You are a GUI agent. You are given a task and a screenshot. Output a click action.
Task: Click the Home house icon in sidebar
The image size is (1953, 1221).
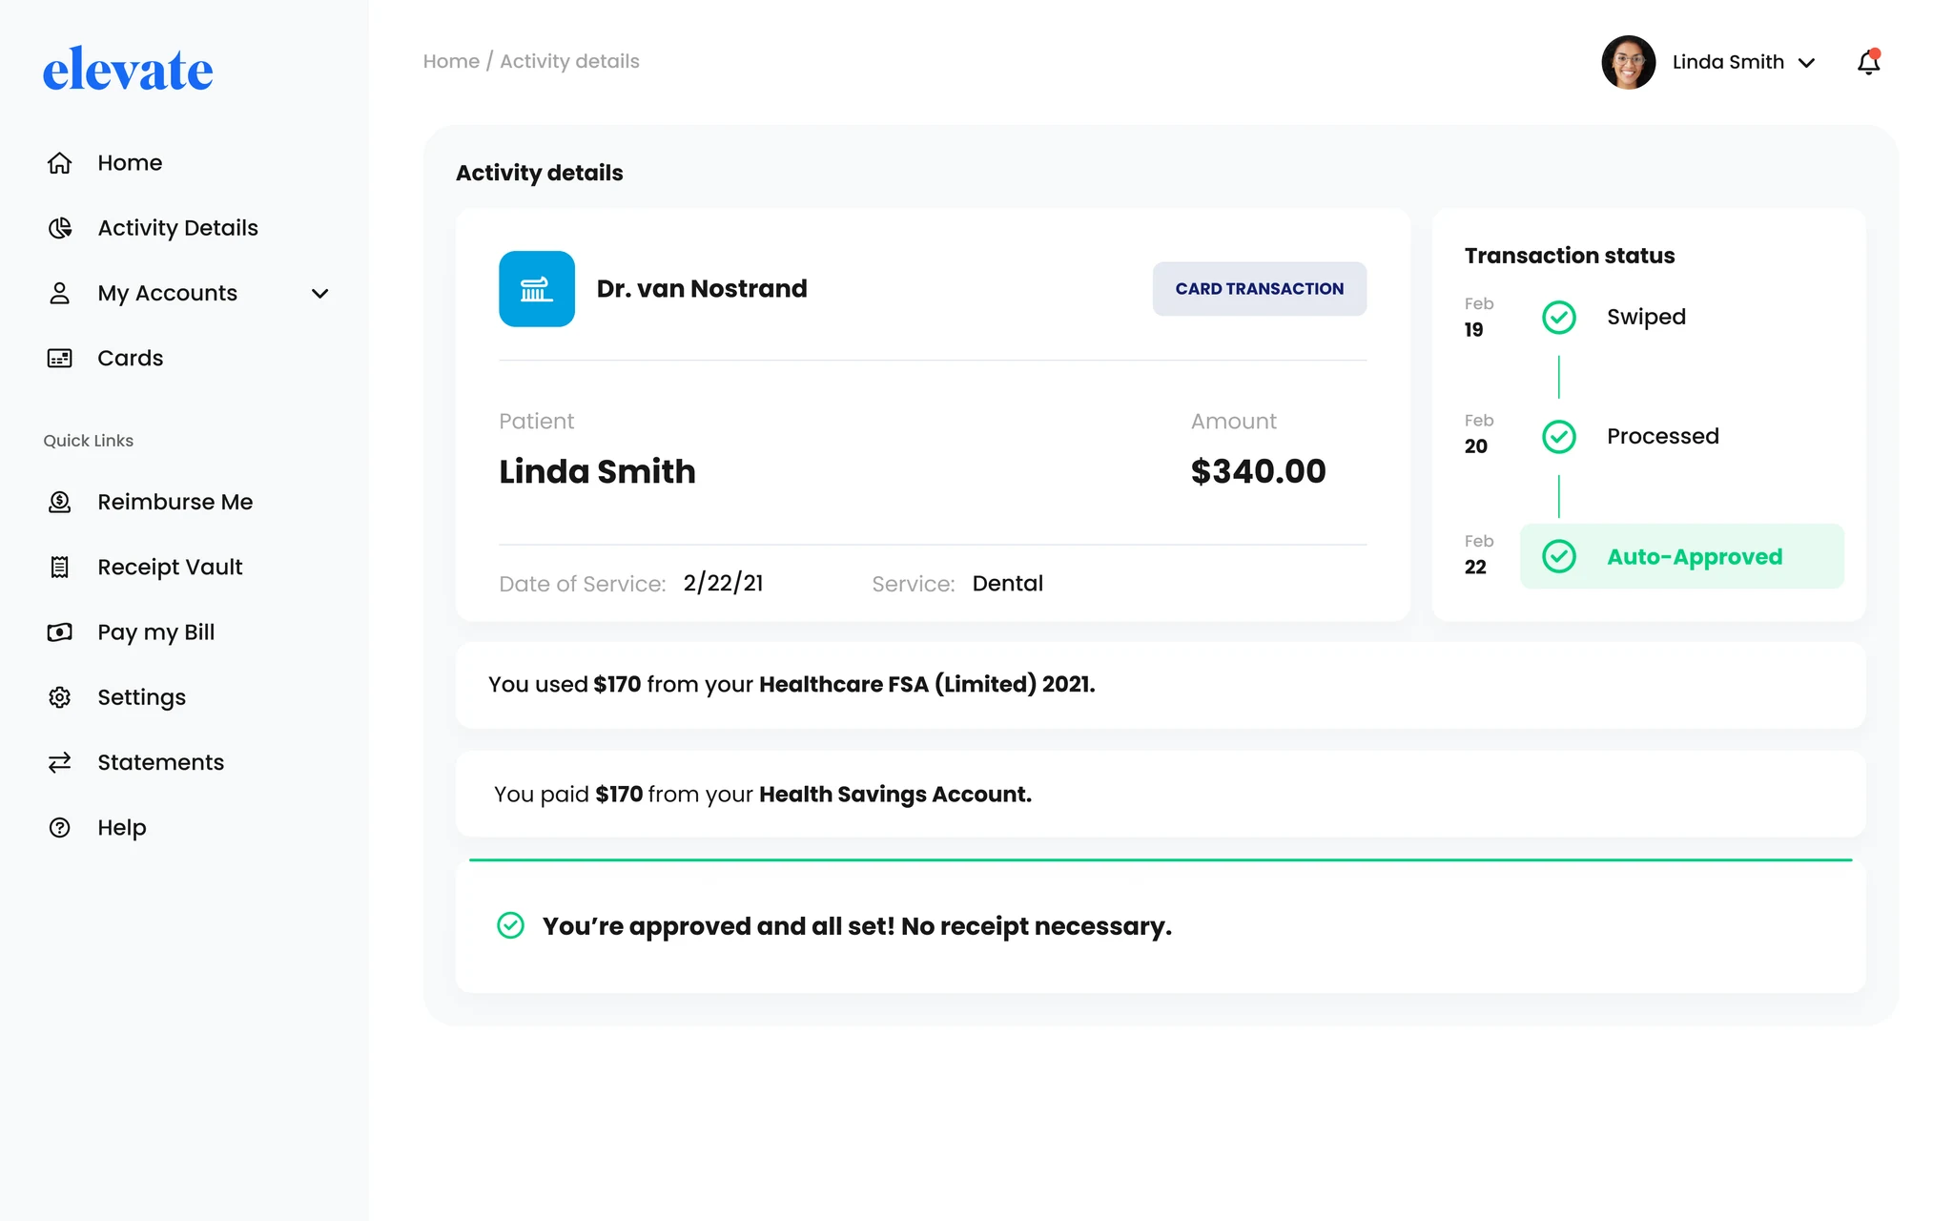[x=59, y=163]
